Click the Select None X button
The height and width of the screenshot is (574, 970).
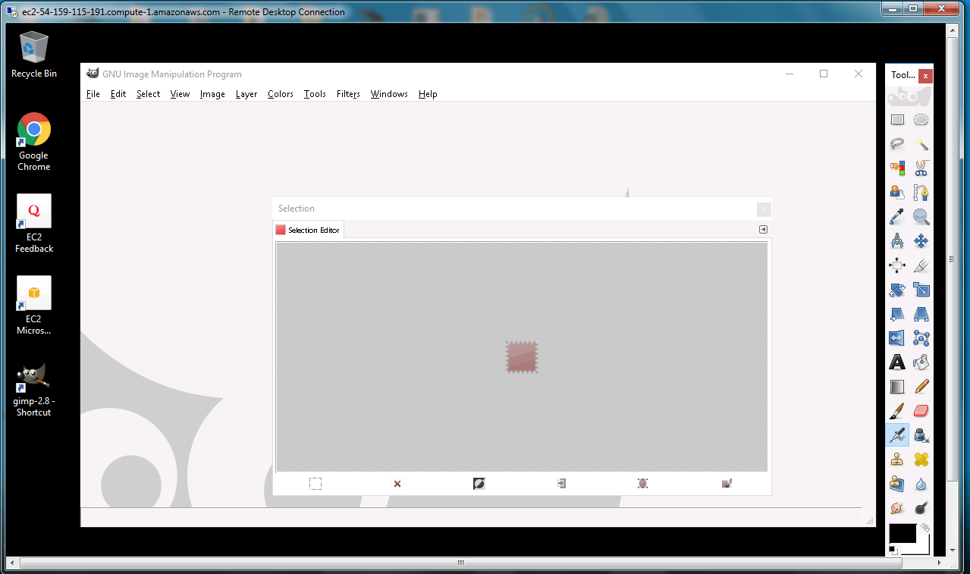click(397, 484)
